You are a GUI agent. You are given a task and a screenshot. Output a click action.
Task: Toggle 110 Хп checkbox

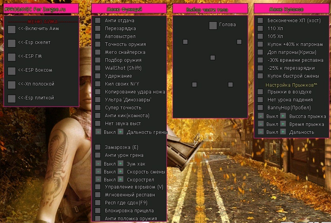260,28
